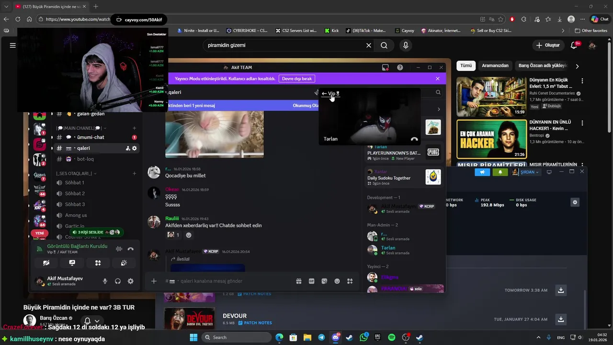Click Devre dışı bırak button
613x345 pixels.
pyautogui.click(x=297, y=79)
